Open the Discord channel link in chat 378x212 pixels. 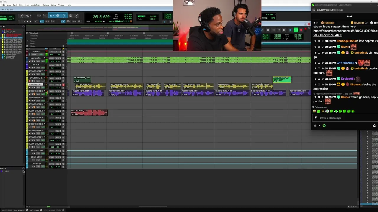(x=345, y=33)
